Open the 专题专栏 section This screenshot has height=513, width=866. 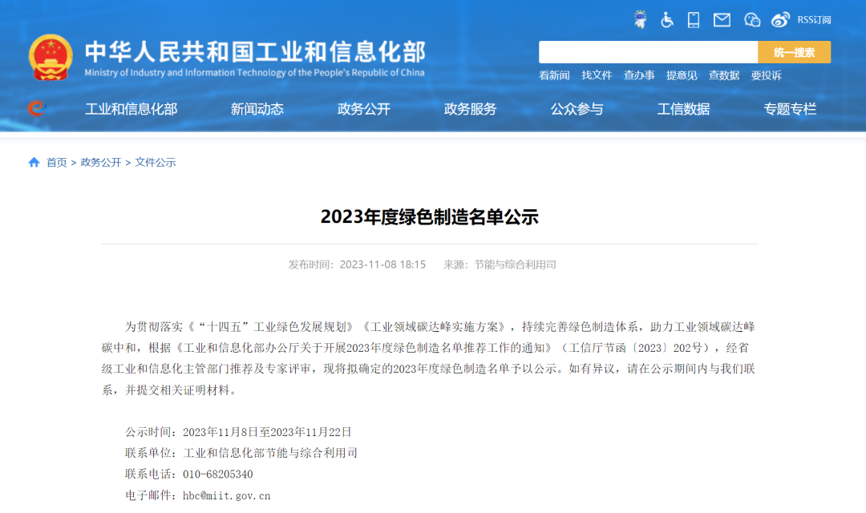(x=791, y=109)
